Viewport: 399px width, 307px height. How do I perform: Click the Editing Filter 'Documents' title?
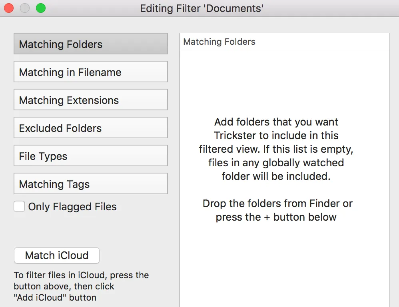(201, 8)
